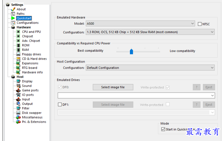Click the ROM chip icon
Viewport: 222px width, 141px height.
coord(18,45)
